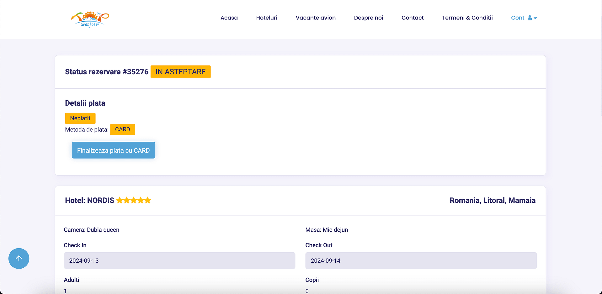Expand the Cont account dropdown arrow
Screen dimensions: 602x294
[x=535, y=18]
